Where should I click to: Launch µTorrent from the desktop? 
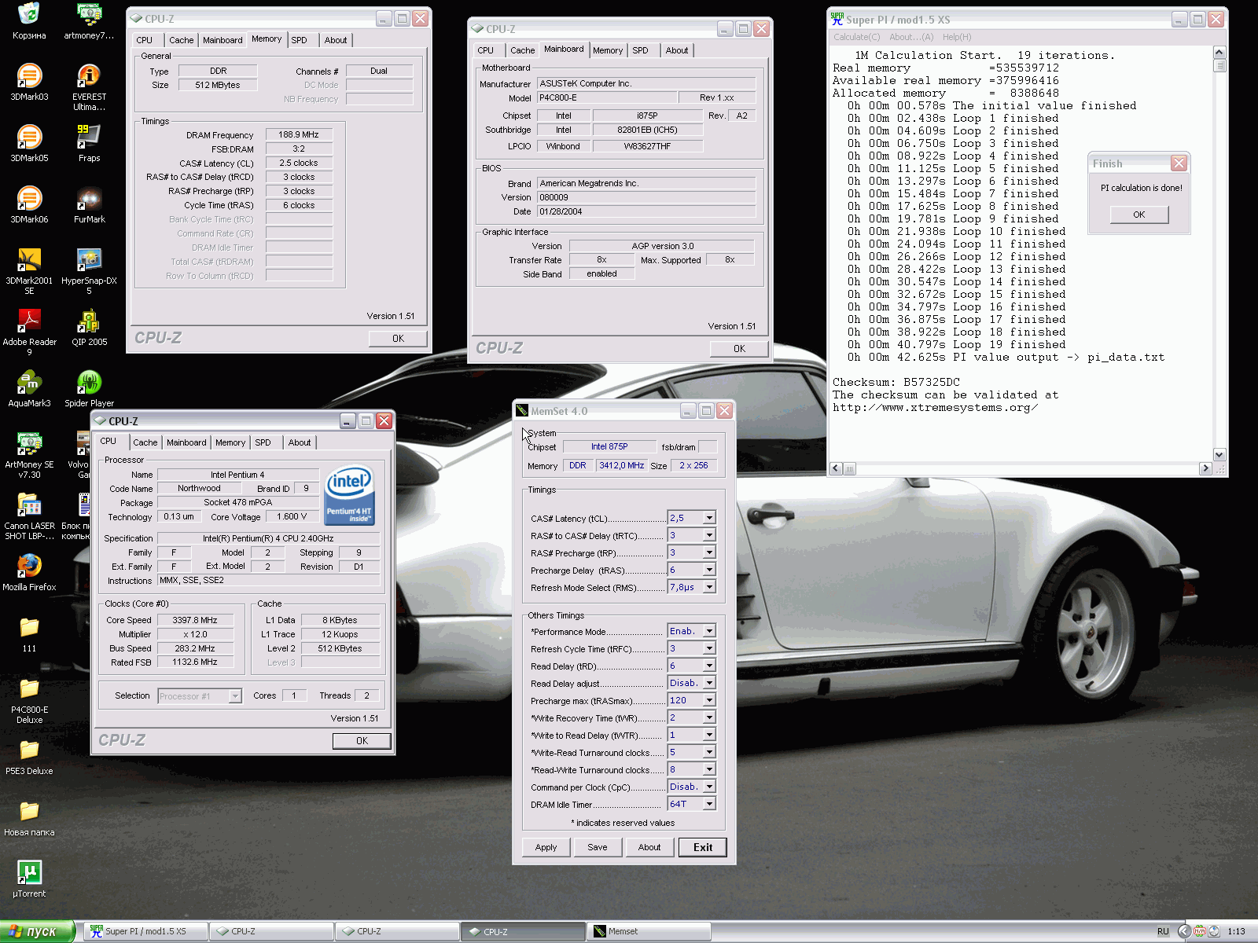(x=29, y=879)
